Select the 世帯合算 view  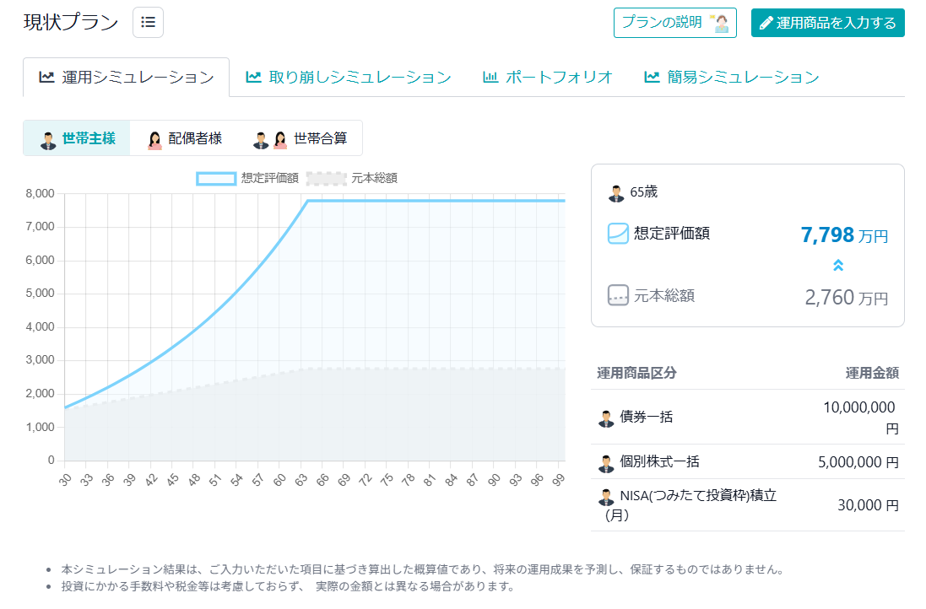click(x=301, y=137)
